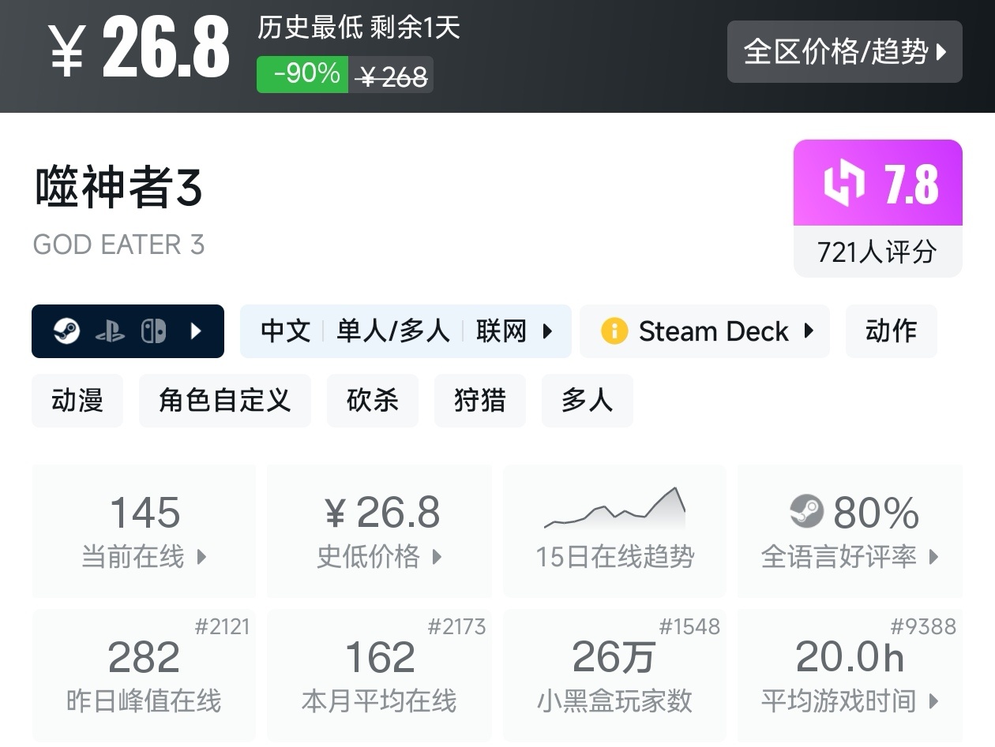Click the Steam platform icon
Image resolution: width=995 pixels, height=747 pixels.
[66, 331]
